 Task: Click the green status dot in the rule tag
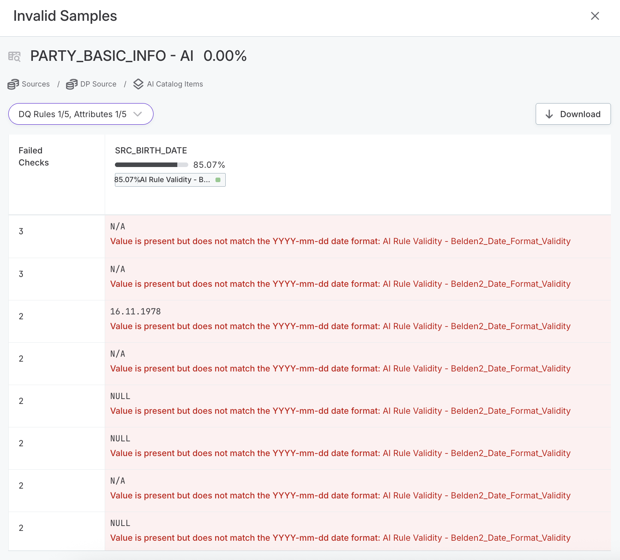[x=218, y=180]
